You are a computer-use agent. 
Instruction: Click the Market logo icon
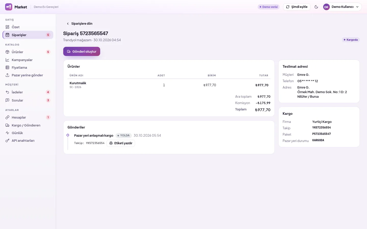[x=9, y=7]
